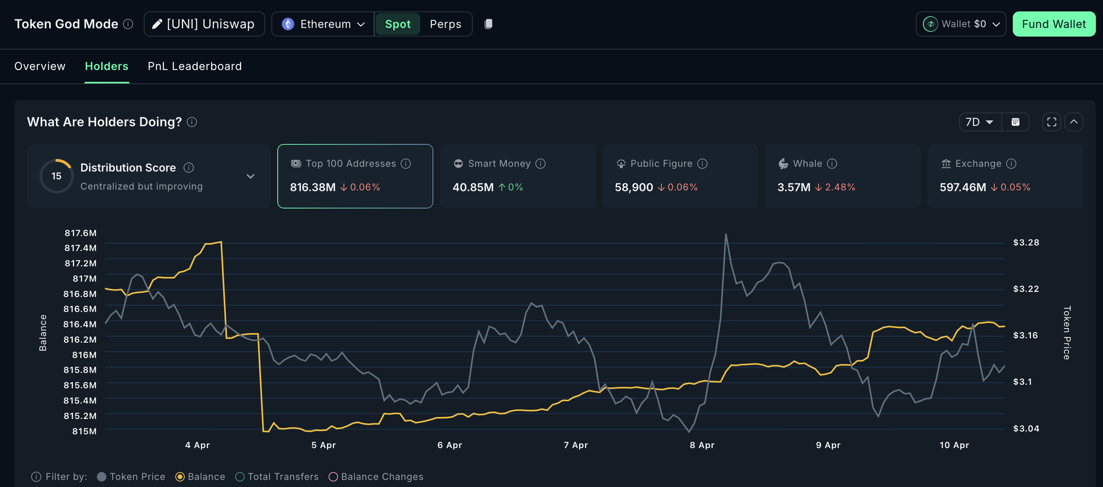The height and width of the screenshot is (487, 1103).
Task: Expand the Distribution Score details chevron
Action: click(x=251, y=176)
